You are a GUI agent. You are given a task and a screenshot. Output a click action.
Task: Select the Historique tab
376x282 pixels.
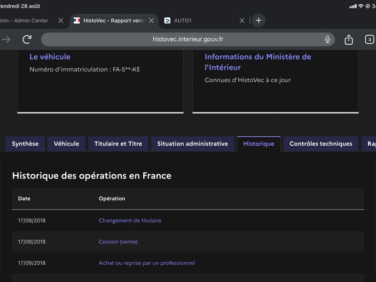point(259,144)
